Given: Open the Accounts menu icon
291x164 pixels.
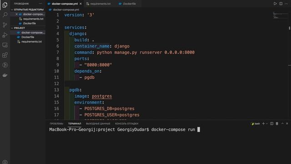Looking at the screenshot, I should point(5,162).
